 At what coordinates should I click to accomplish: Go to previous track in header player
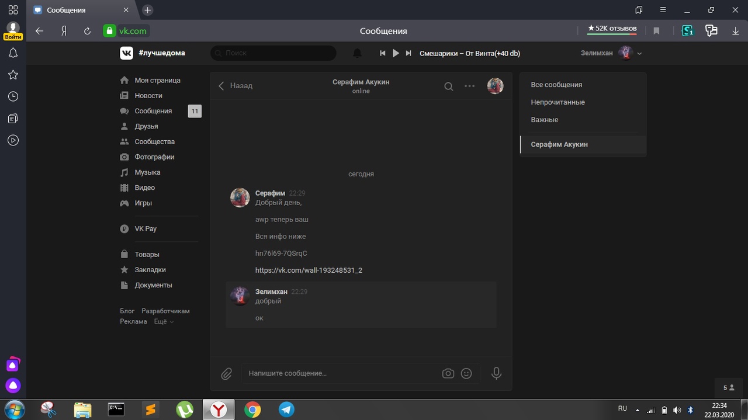383,53
